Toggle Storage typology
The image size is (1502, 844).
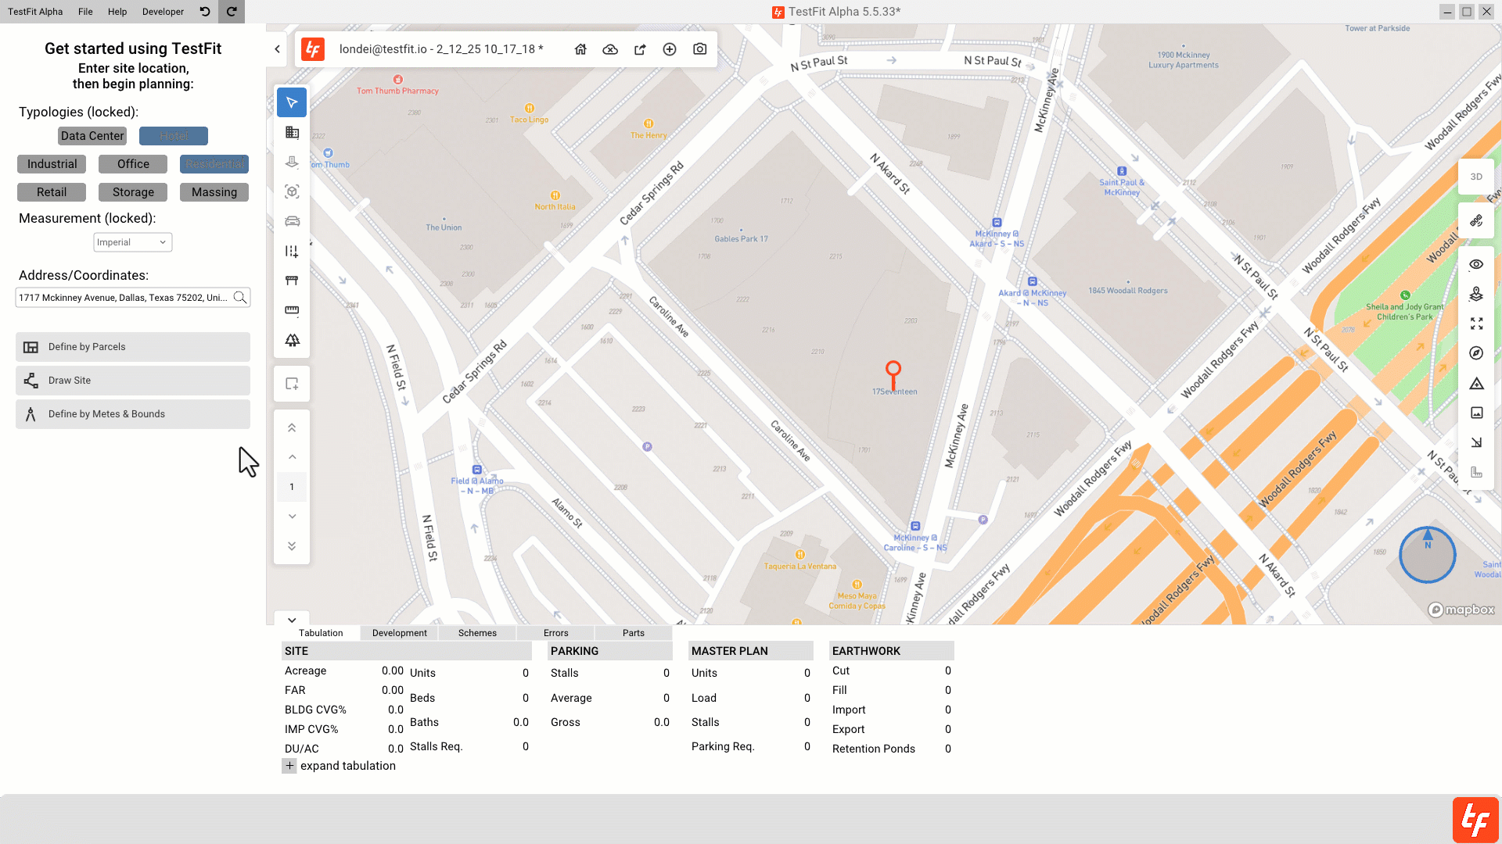click(133, 192)
